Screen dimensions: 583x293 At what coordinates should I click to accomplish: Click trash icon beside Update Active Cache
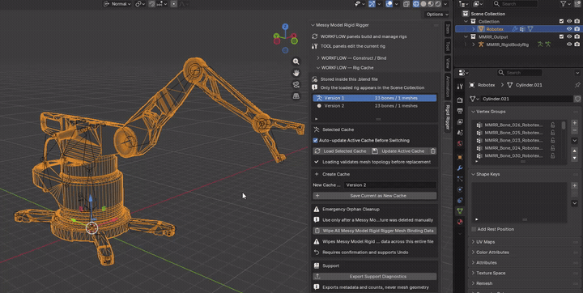[433, 151]
